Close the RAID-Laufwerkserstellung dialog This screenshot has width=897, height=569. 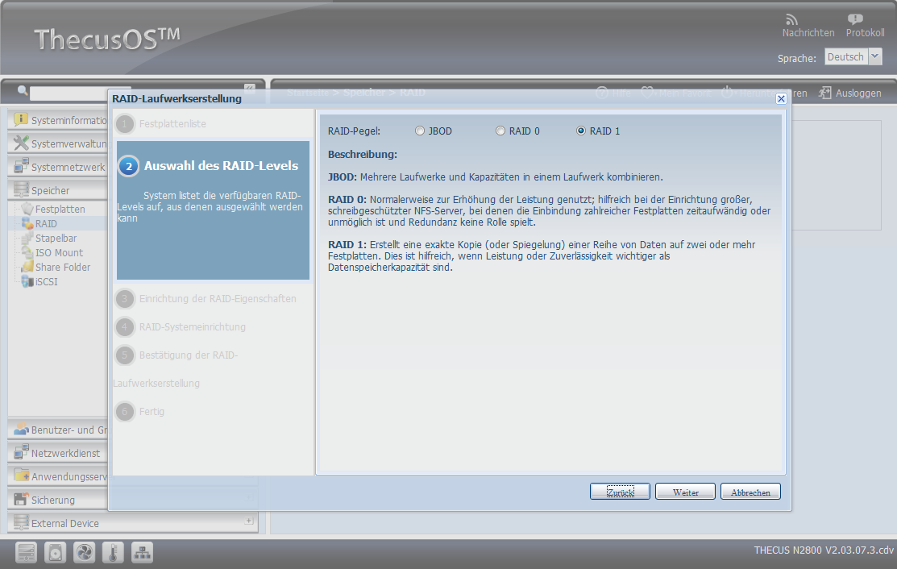coord(781,98)
